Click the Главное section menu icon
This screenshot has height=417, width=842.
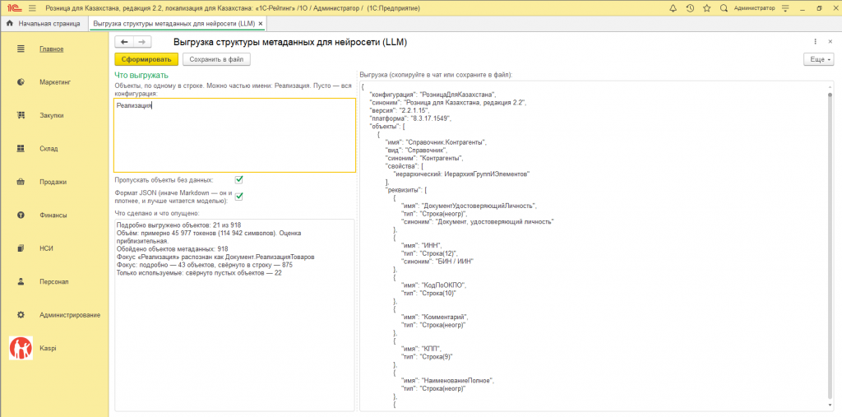[21, 49]
